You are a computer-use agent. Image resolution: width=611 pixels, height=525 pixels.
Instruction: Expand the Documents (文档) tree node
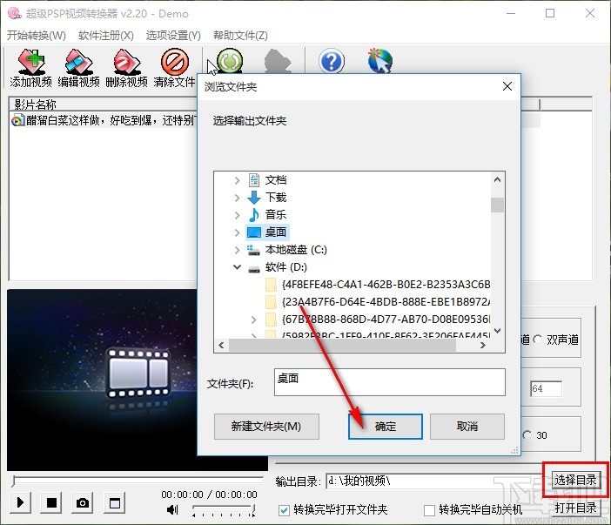[x=237, y=180]
